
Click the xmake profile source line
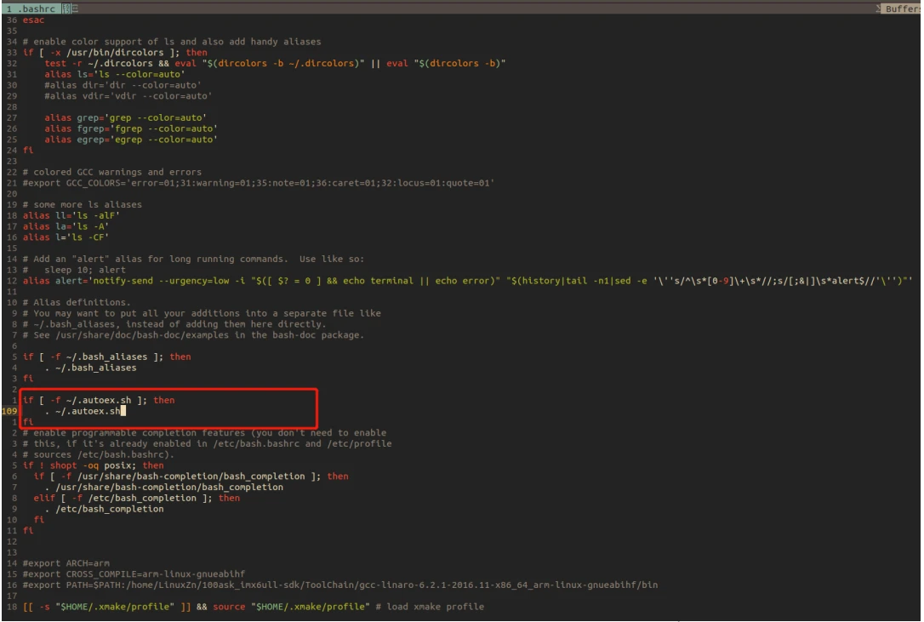click(x=254, y=608)
